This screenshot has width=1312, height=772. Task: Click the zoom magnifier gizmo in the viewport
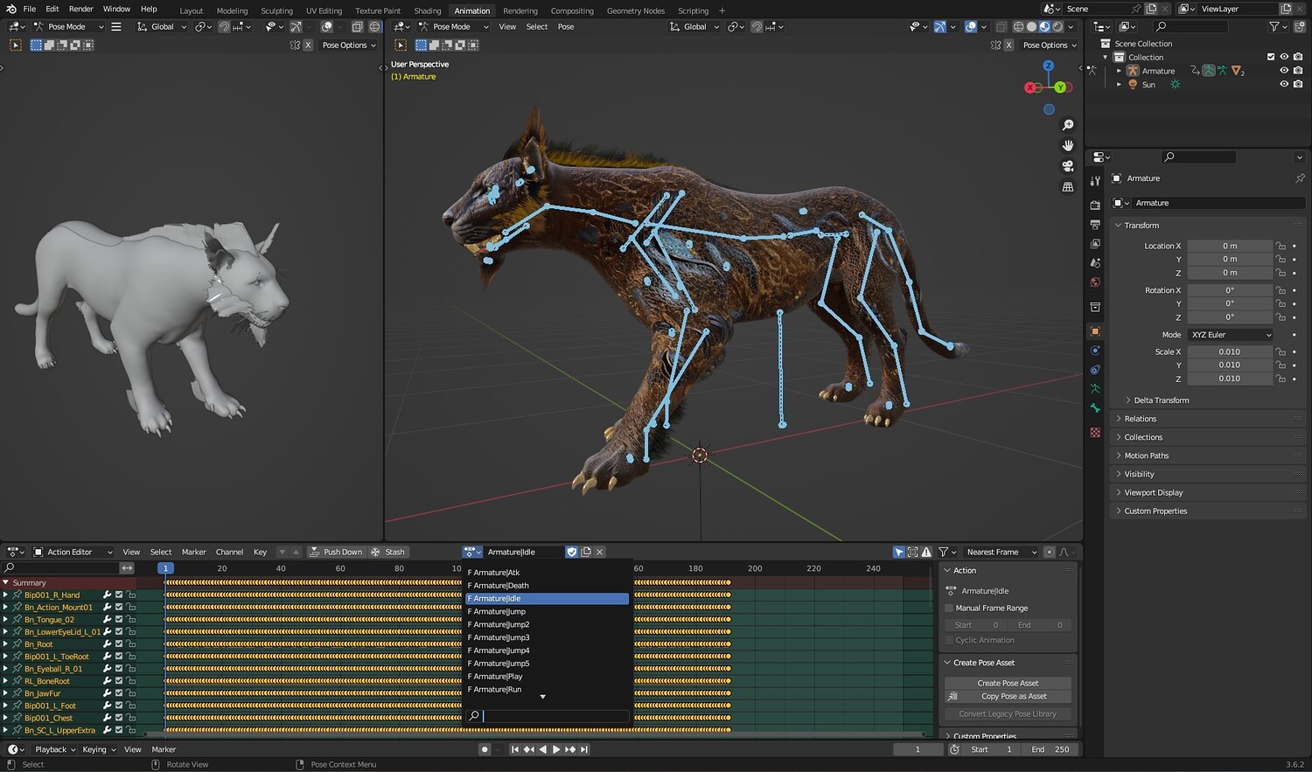tap(1068, 125)
